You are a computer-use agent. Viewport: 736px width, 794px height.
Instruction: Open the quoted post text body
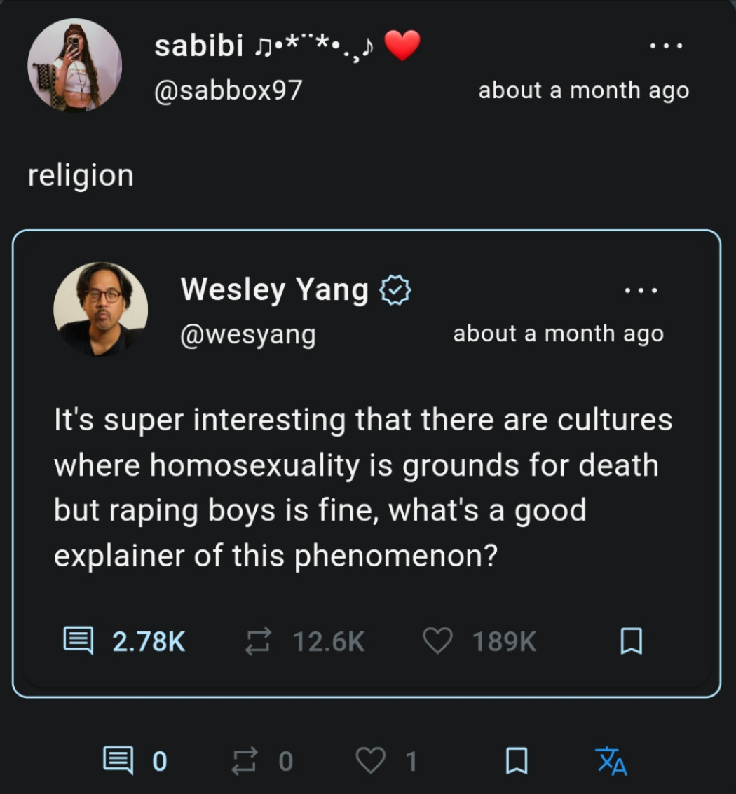[363, 487]
